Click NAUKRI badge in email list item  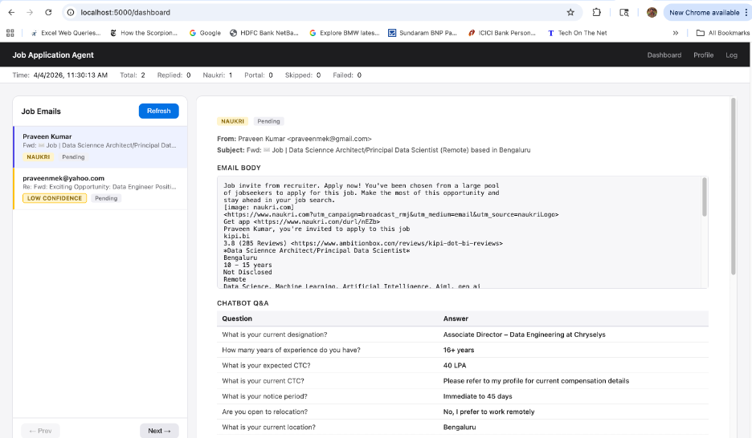[39, 157]
